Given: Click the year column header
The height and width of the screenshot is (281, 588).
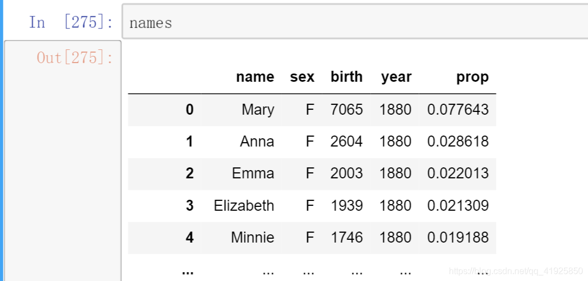Looking at the screenshot, I should [x=397, y=77].
